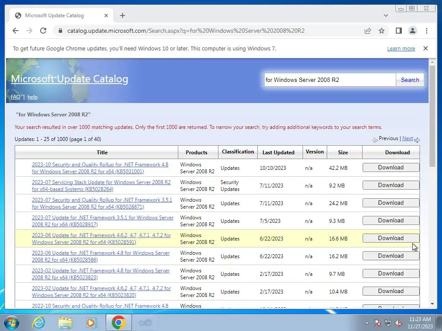Image resolution: width=442 pixels, height=331 pixels.
Task: Open KB5028917 update link
Action: [x=103, y=221]
